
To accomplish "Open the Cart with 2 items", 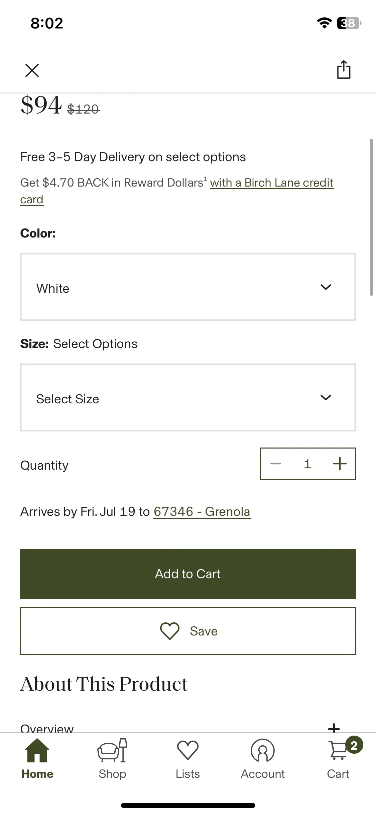I will (338, 759).
